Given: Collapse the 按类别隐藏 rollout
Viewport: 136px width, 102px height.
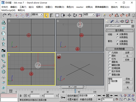Looking at the screenshot, I should point(119,49).
